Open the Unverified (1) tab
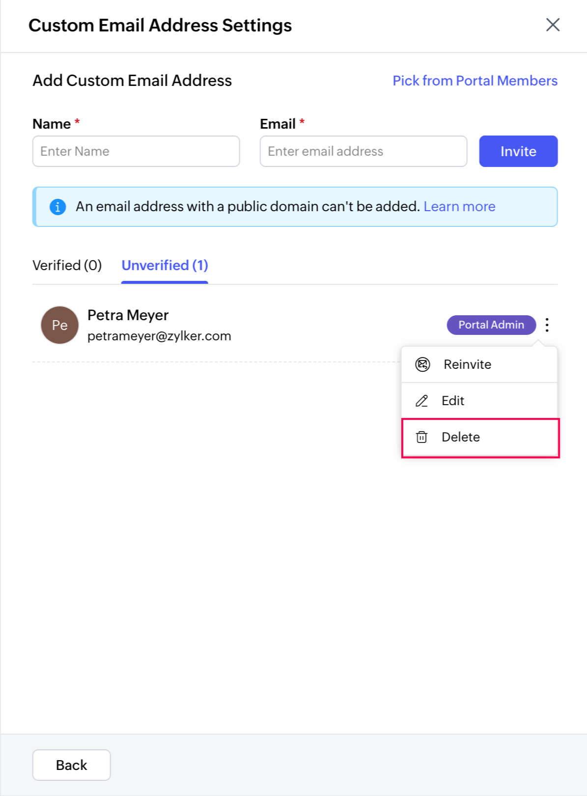This screenshot has width=587, height=796. [x=165, y=265]
